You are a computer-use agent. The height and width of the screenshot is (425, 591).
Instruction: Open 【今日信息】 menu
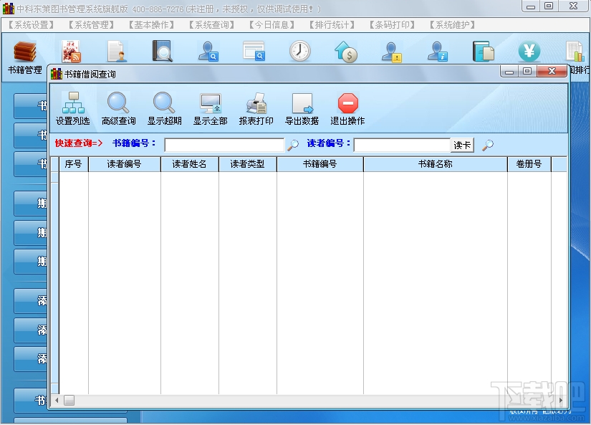pyautogui.click(x=272, y=25)
